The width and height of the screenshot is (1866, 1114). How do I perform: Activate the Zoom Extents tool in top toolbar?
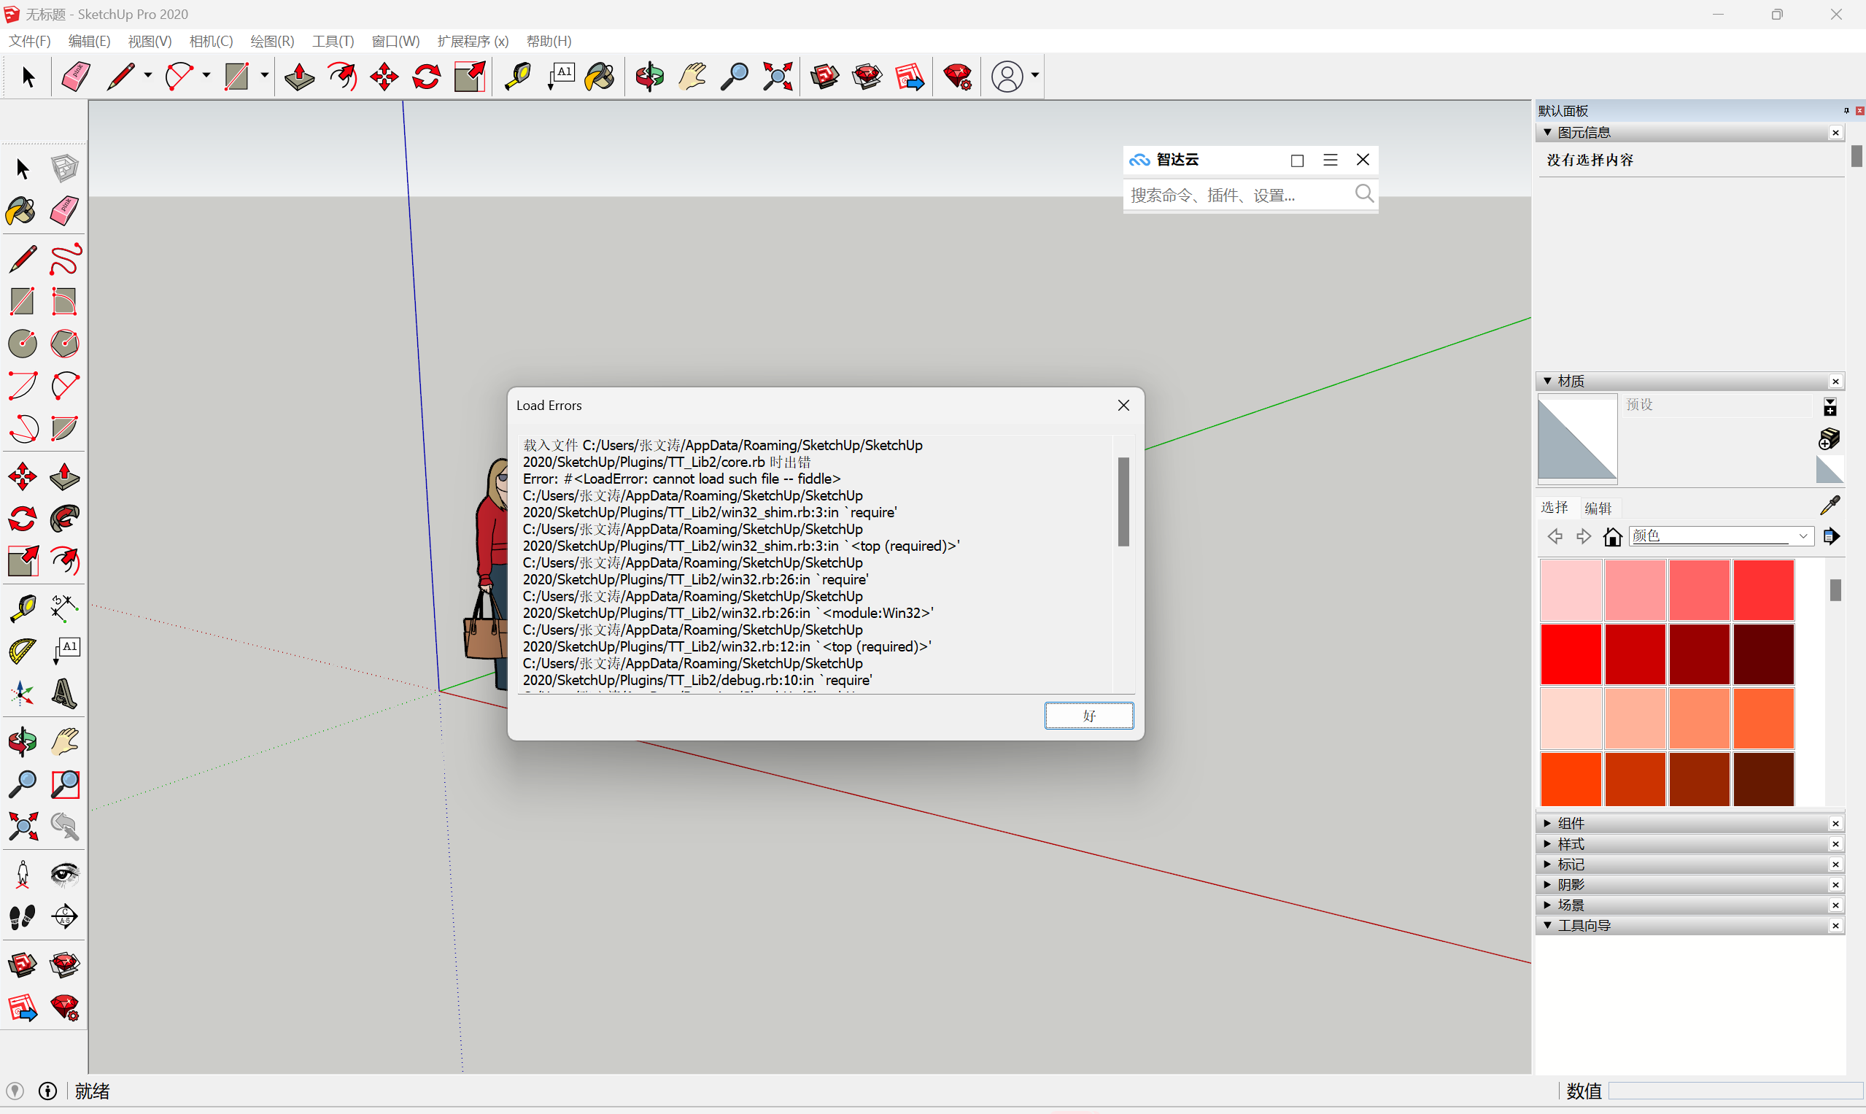coord(778,77)
